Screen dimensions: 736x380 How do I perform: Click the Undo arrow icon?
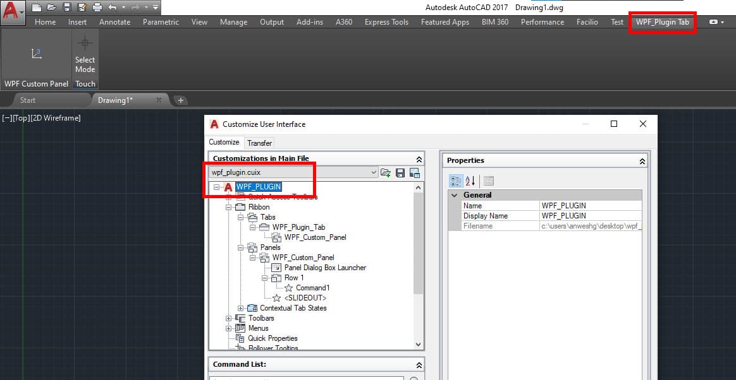[x=113, y=8]
